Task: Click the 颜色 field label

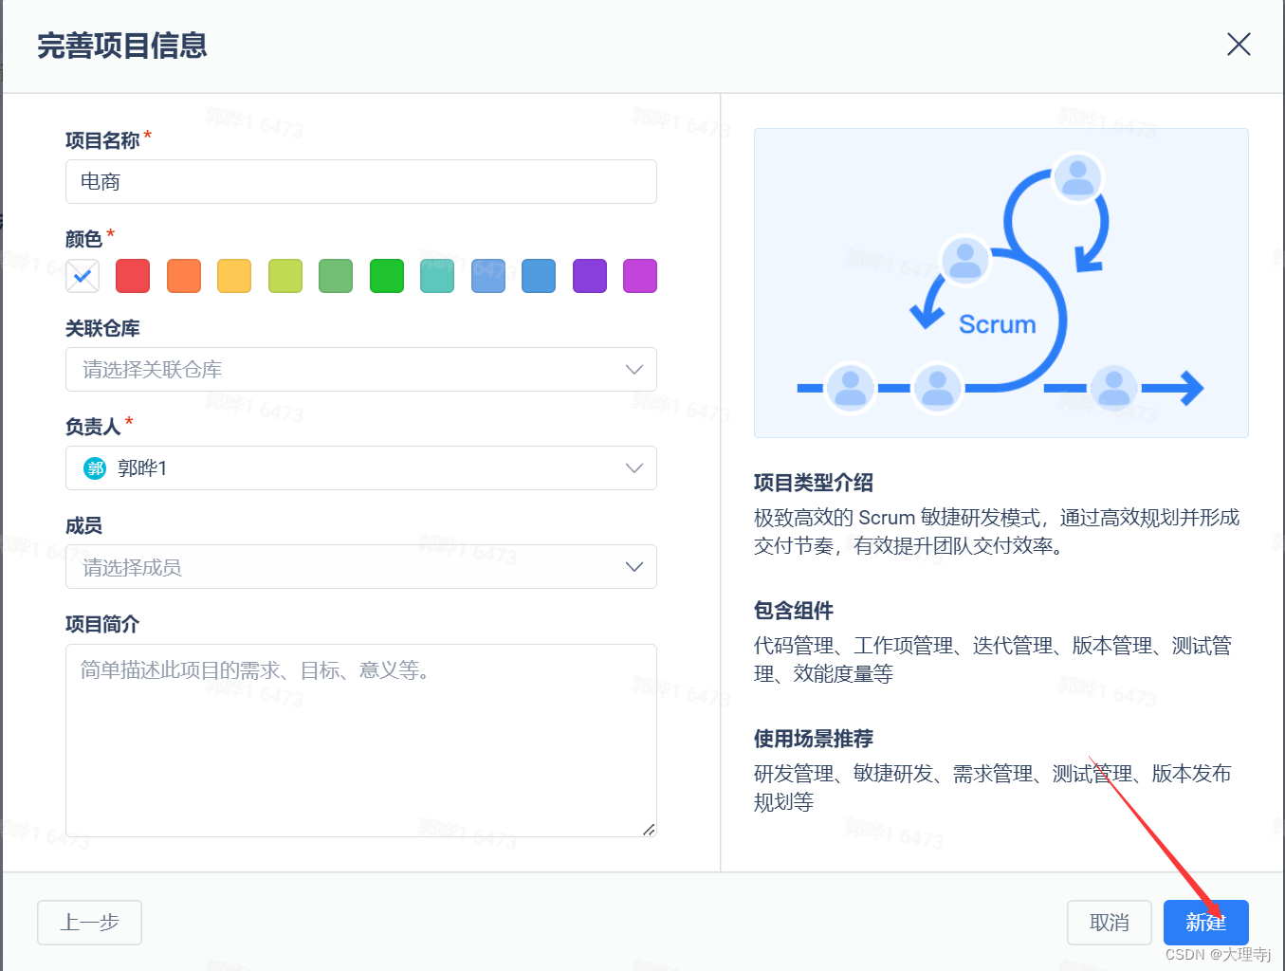Action: (x=83, y=239)
